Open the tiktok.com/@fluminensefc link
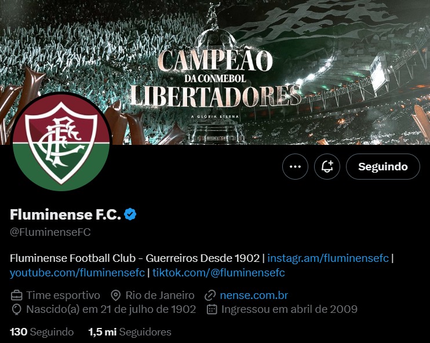The height and width of the screenshot is (343, 430). tap(218, 273)
